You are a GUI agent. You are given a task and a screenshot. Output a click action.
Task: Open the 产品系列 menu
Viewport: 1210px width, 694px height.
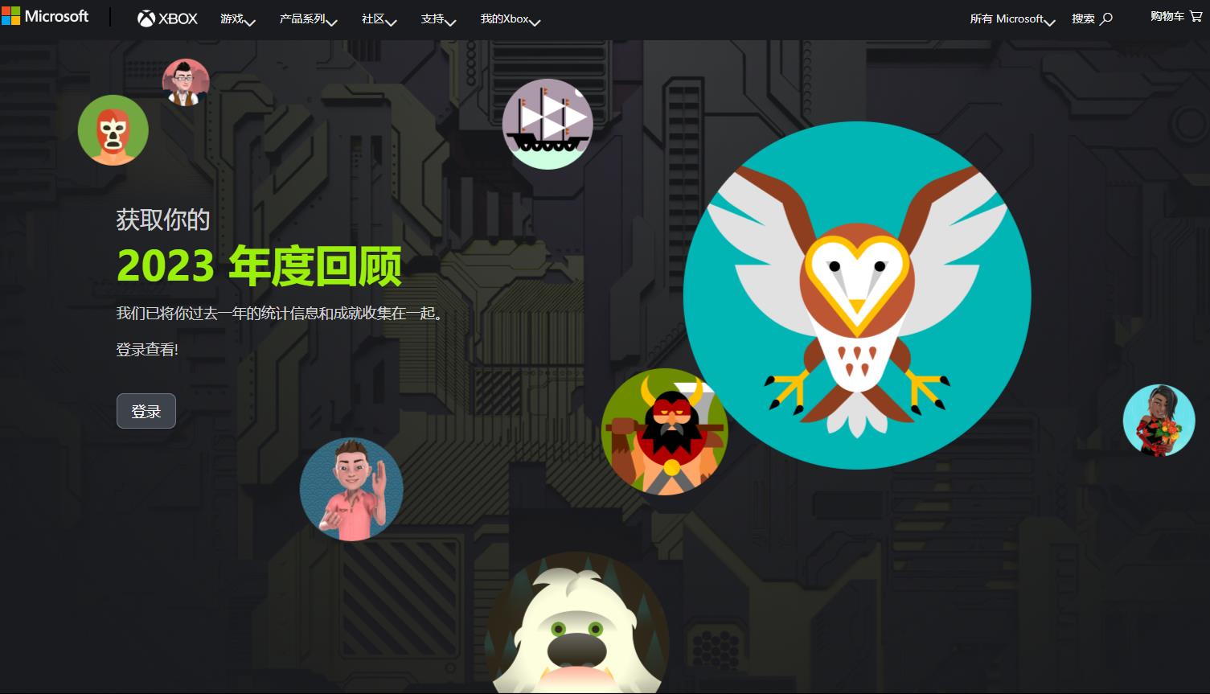click(308, 18)
